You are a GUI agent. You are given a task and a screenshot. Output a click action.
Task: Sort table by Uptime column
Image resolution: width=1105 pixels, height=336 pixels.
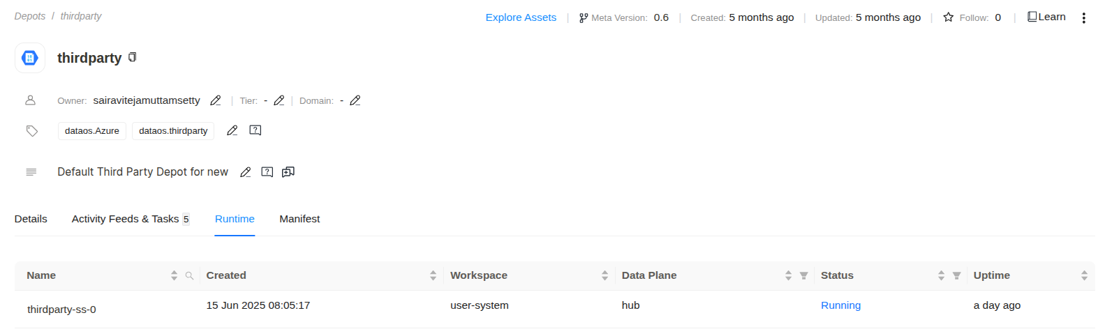[x=1084, y=276]
